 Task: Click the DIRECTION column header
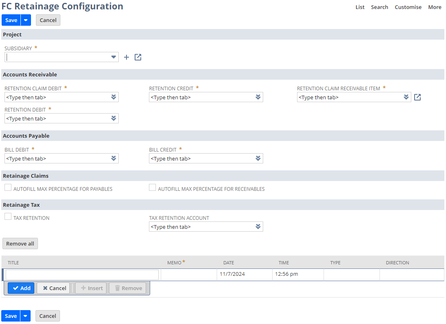[397, 262]
